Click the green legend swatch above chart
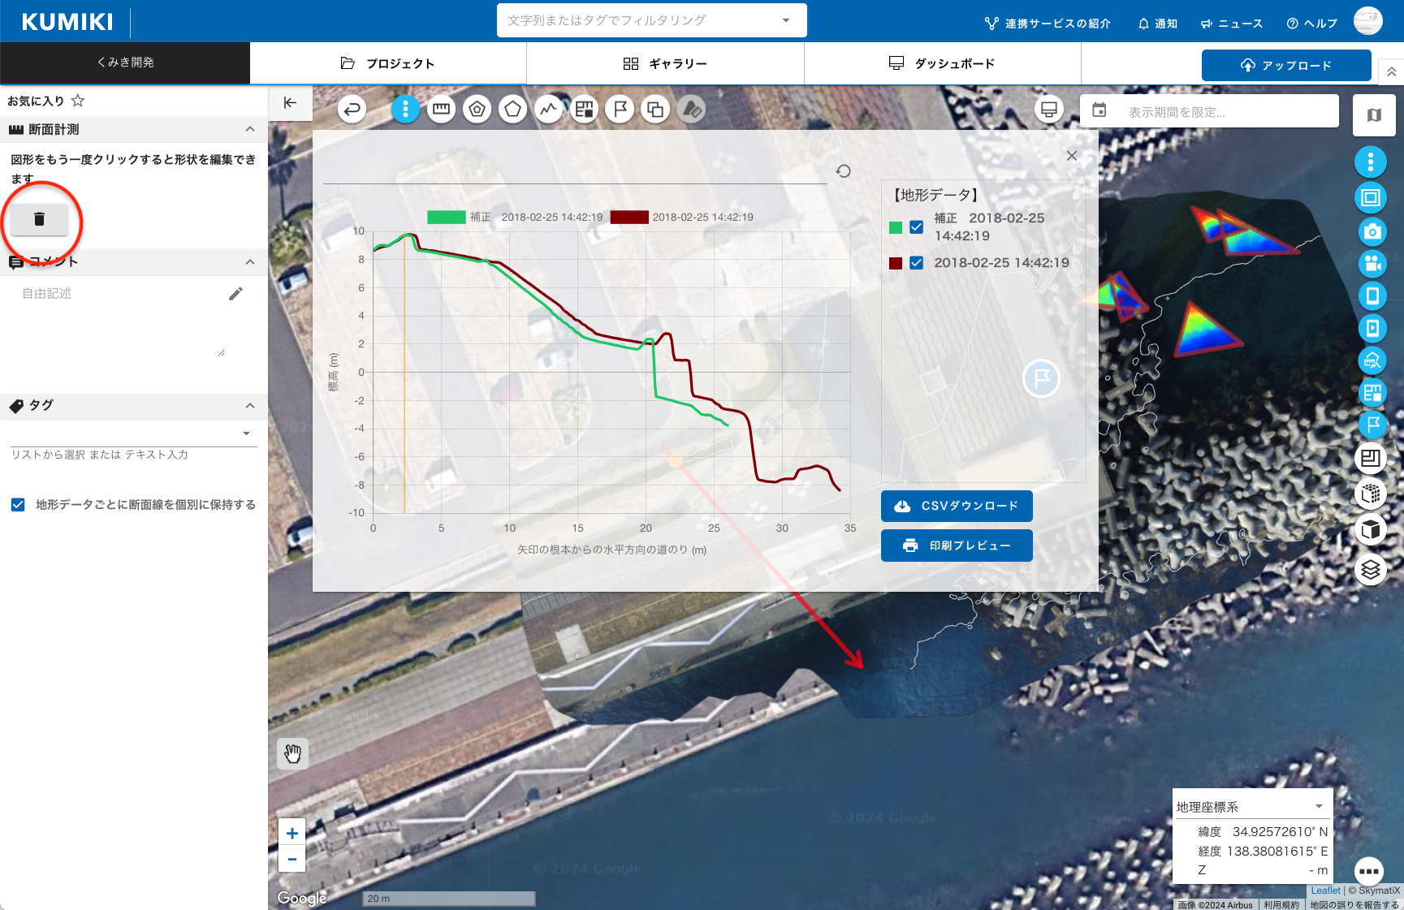 (x=447, y=217)
